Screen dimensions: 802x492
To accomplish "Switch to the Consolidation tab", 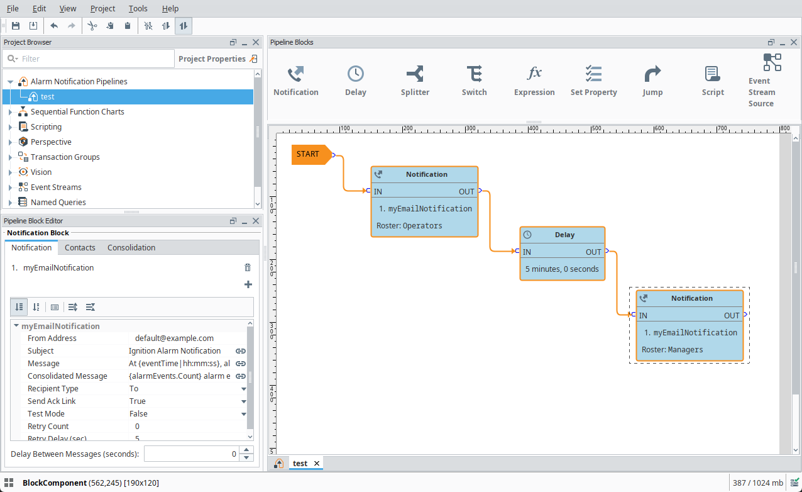I will coord(131,247).
